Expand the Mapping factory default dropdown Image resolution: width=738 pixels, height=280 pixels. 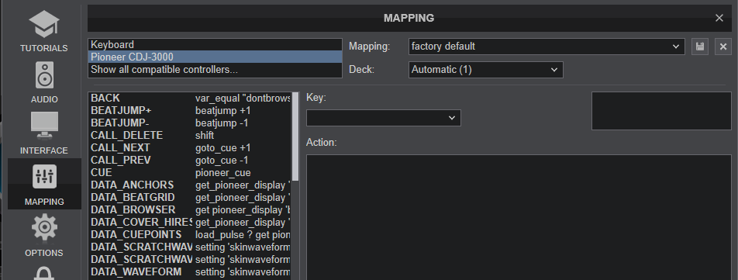coord(547,47)
